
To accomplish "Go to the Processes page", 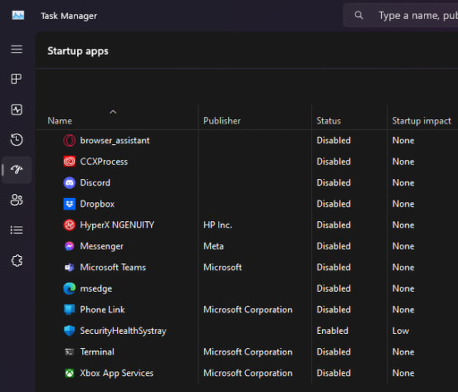I will point(16,79).
